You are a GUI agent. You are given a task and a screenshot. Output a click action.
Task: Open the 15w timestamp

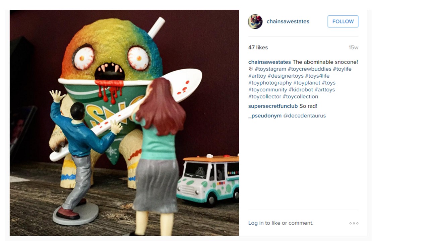tap(353, 48)
